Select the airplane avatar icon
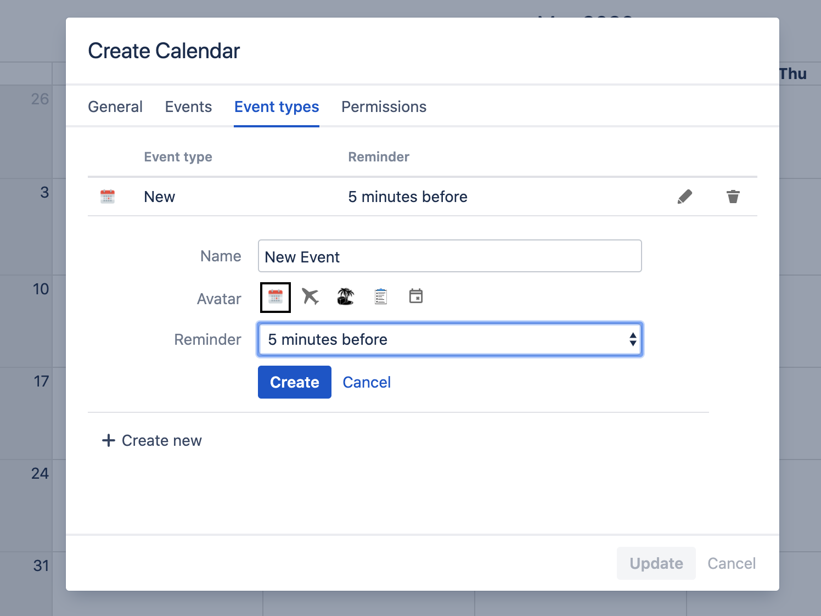This screenshot has height=616, width=821. (310, 297)
